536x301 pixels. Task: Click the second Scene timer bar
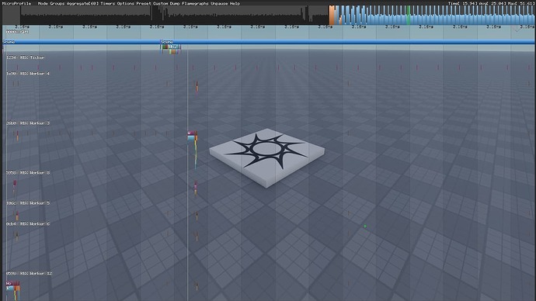pos(348,42)
